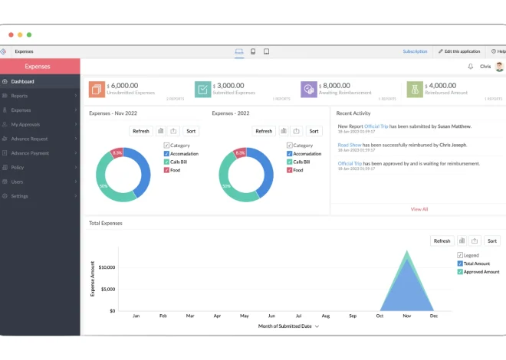The width and height of the screenshot is (506, 360).
Task: Expand the Policy sidebar chevron
Action: [76, 167]
